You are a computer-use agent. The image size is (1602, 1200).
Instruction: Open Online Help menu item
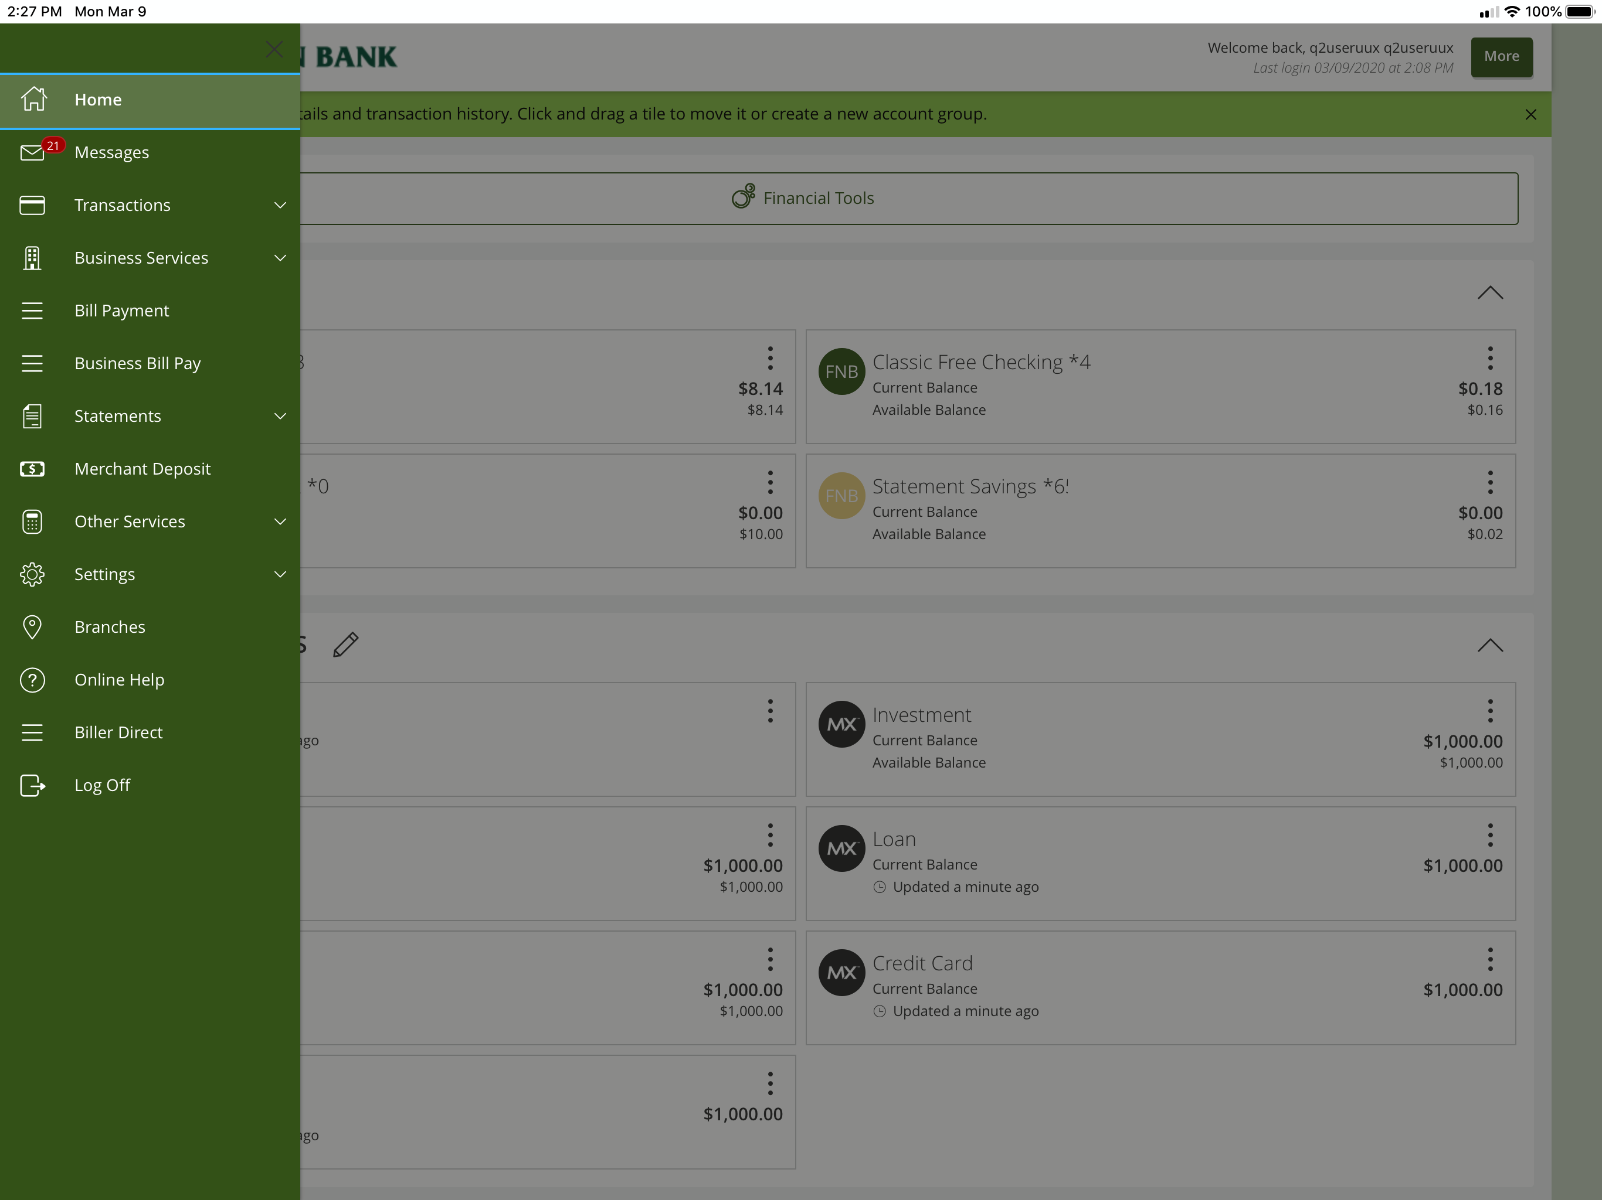pos(150,680)
